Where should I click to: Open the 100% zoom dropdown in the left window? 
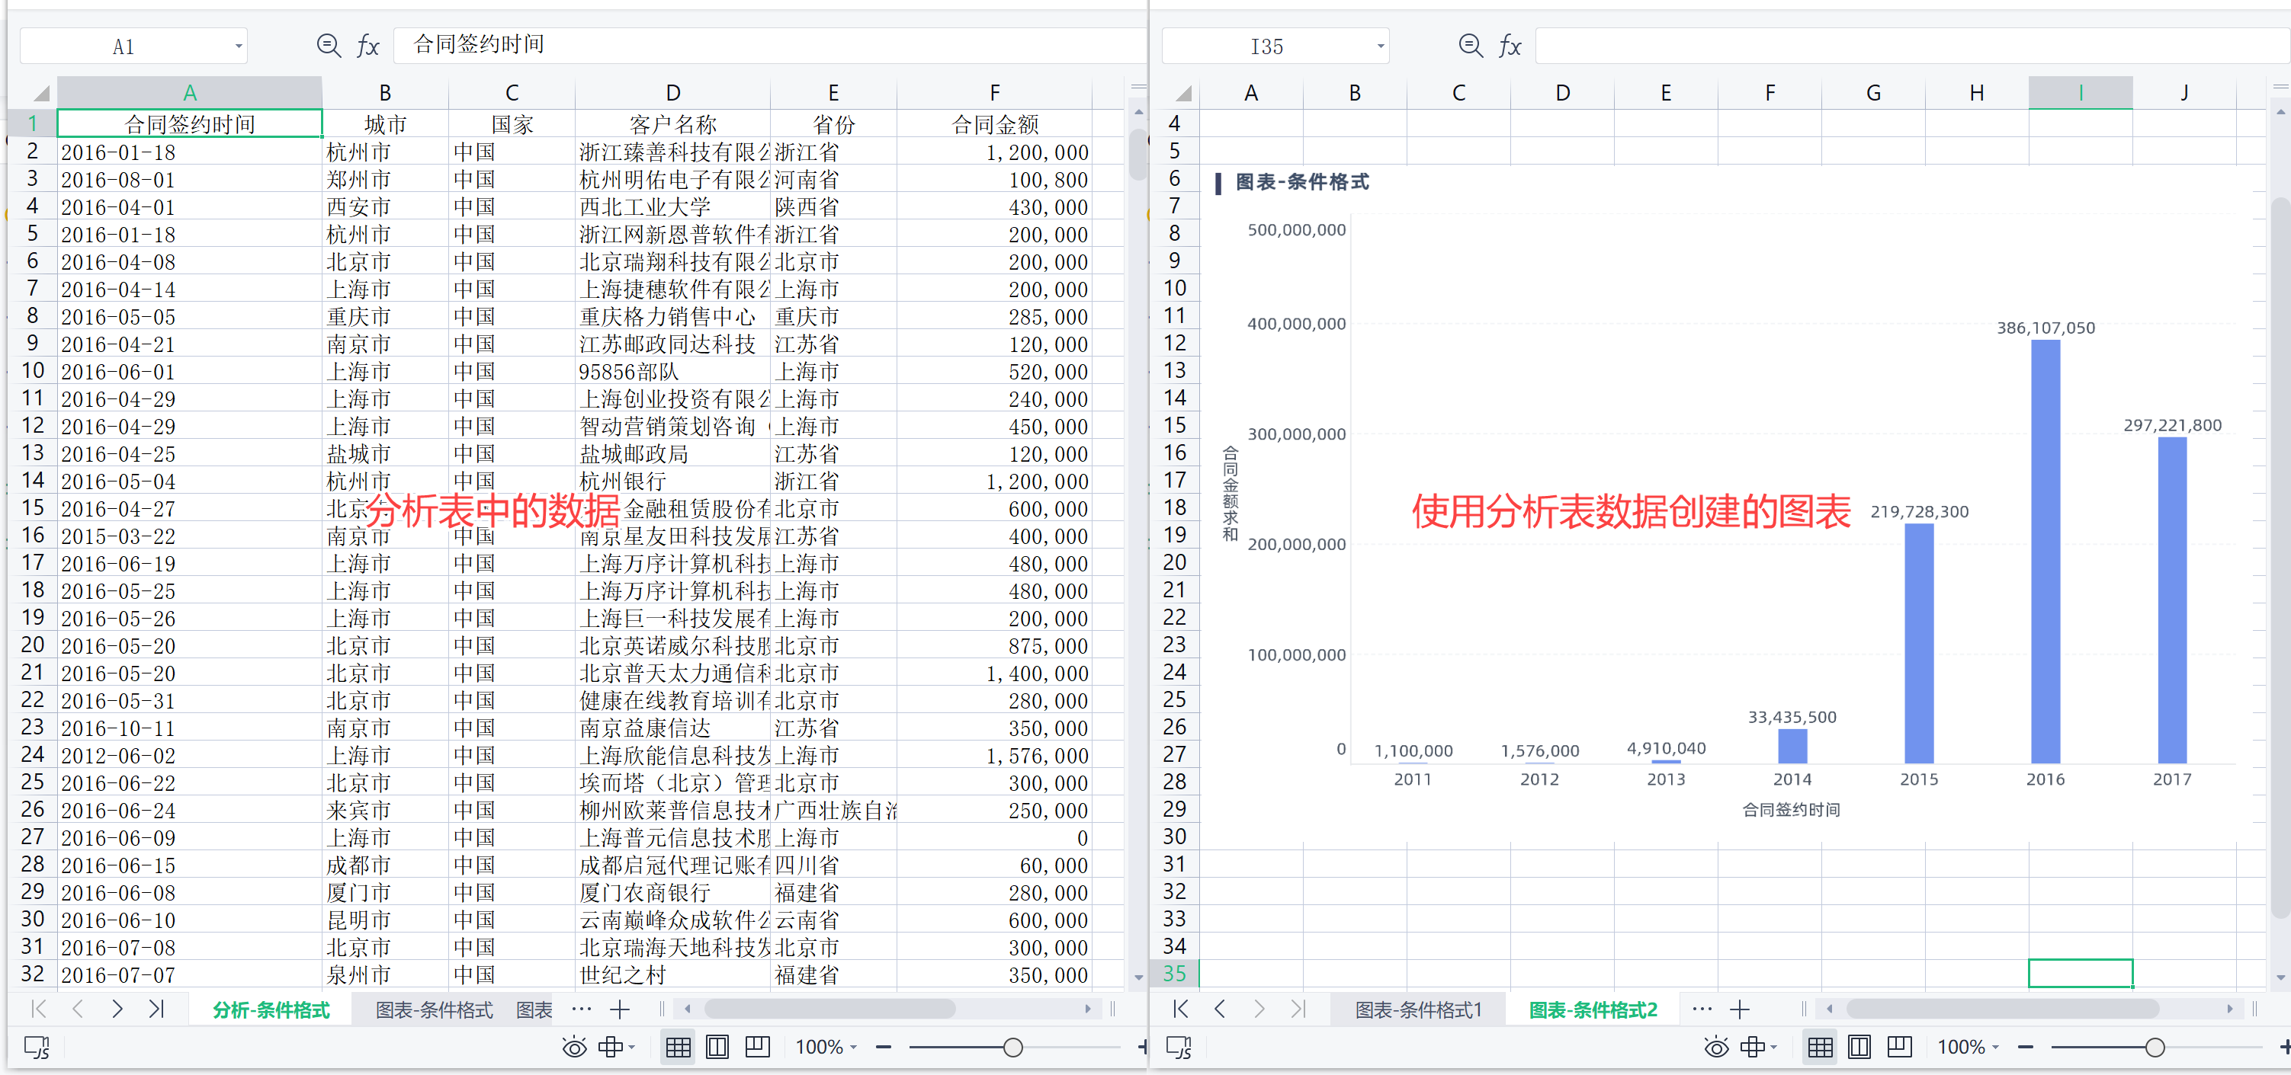[x=826, y=1048]
